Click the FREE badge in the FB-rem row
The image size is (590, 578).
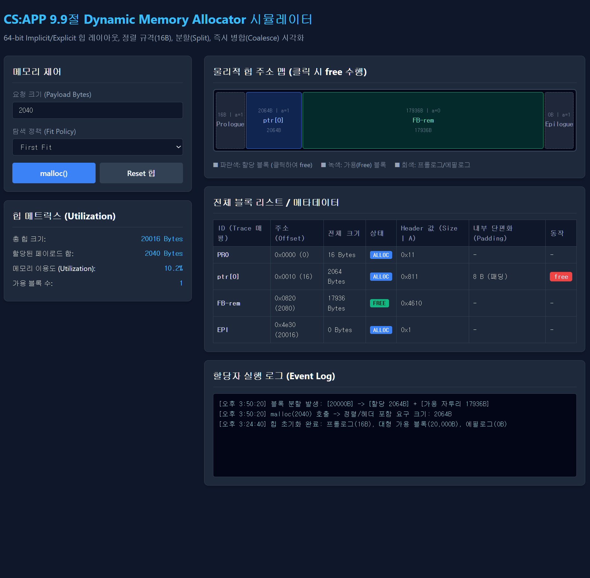pos(379,303)
